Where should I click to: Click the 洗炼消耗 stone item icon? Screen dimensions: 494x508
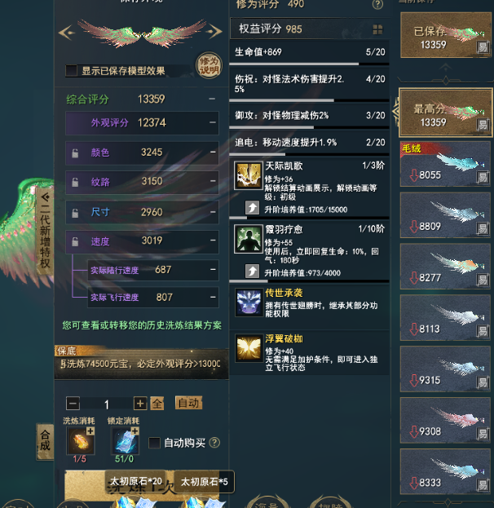click(x=81, y=440)
